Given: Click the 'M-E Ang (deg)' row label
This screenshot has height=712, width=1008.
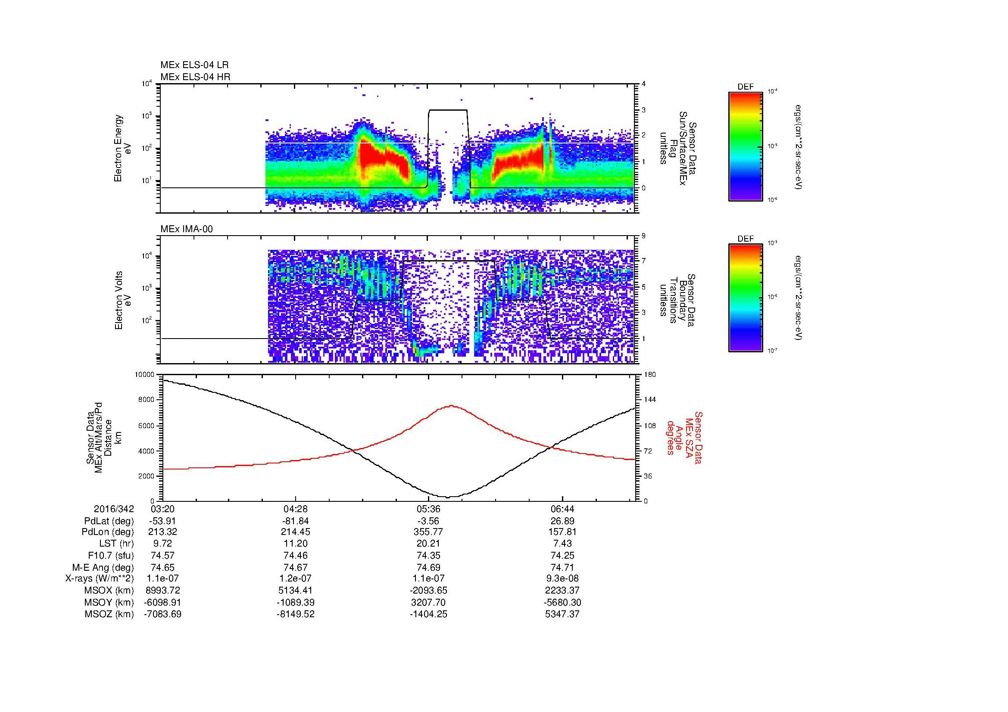Looking at the screenshot, I should (x=104, y=567).
